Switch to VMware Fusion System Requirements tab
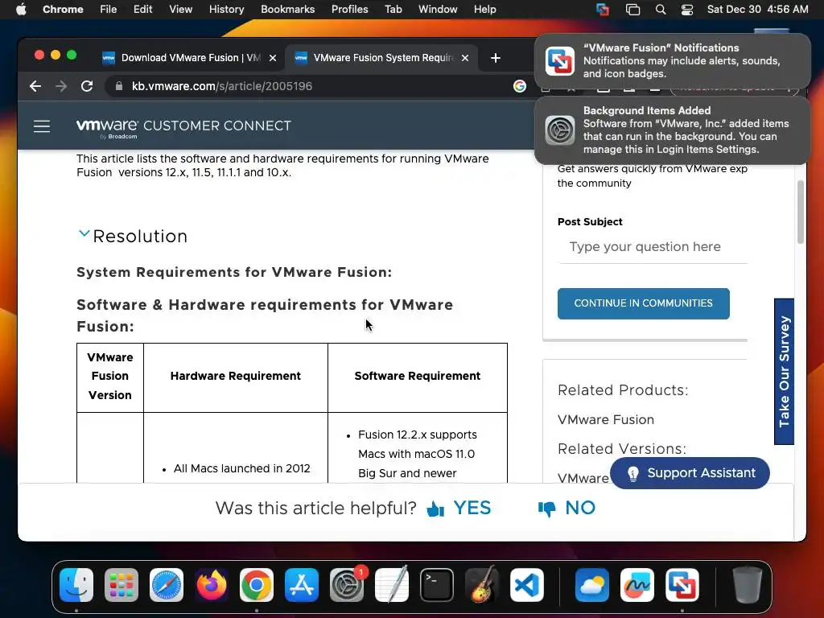Viewport: 824px width, 618px height. [x=376, y=58]
